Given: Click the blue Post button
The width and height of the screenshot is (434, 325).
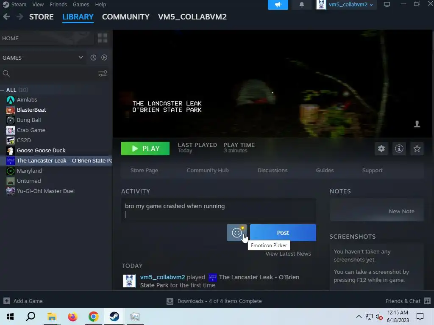Looking at the screenshot, I should (283, 233).
